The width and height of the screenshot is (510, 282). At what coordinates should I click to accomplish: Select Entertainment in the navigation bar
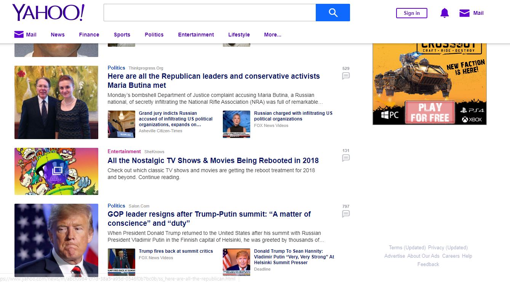click(x=196, y=35)
